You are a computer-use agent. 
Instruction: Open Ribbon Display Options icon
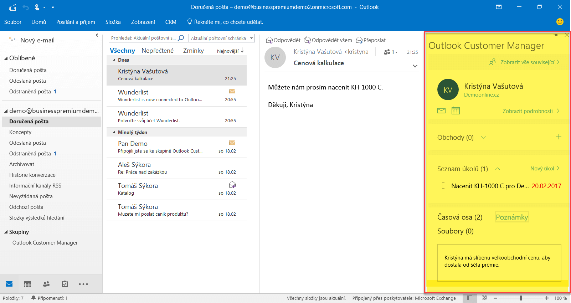click(x=499, y=7)
